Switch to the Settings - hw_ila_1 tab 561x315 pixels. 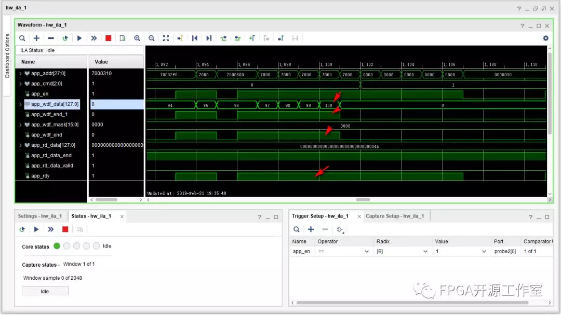(x=39, y=216)
